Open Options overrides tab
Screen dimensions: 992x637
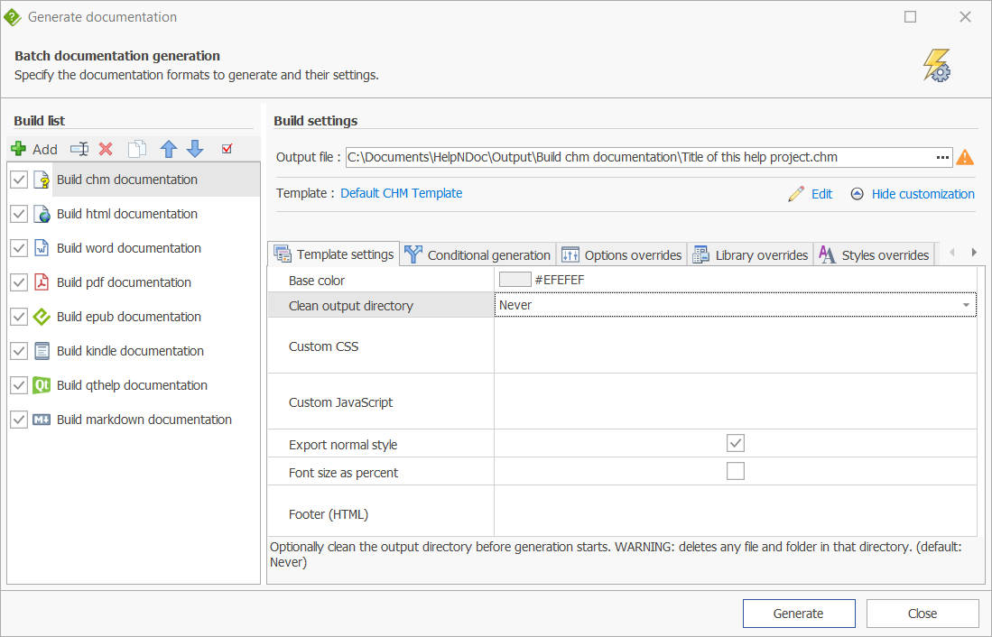coord(621,255)
